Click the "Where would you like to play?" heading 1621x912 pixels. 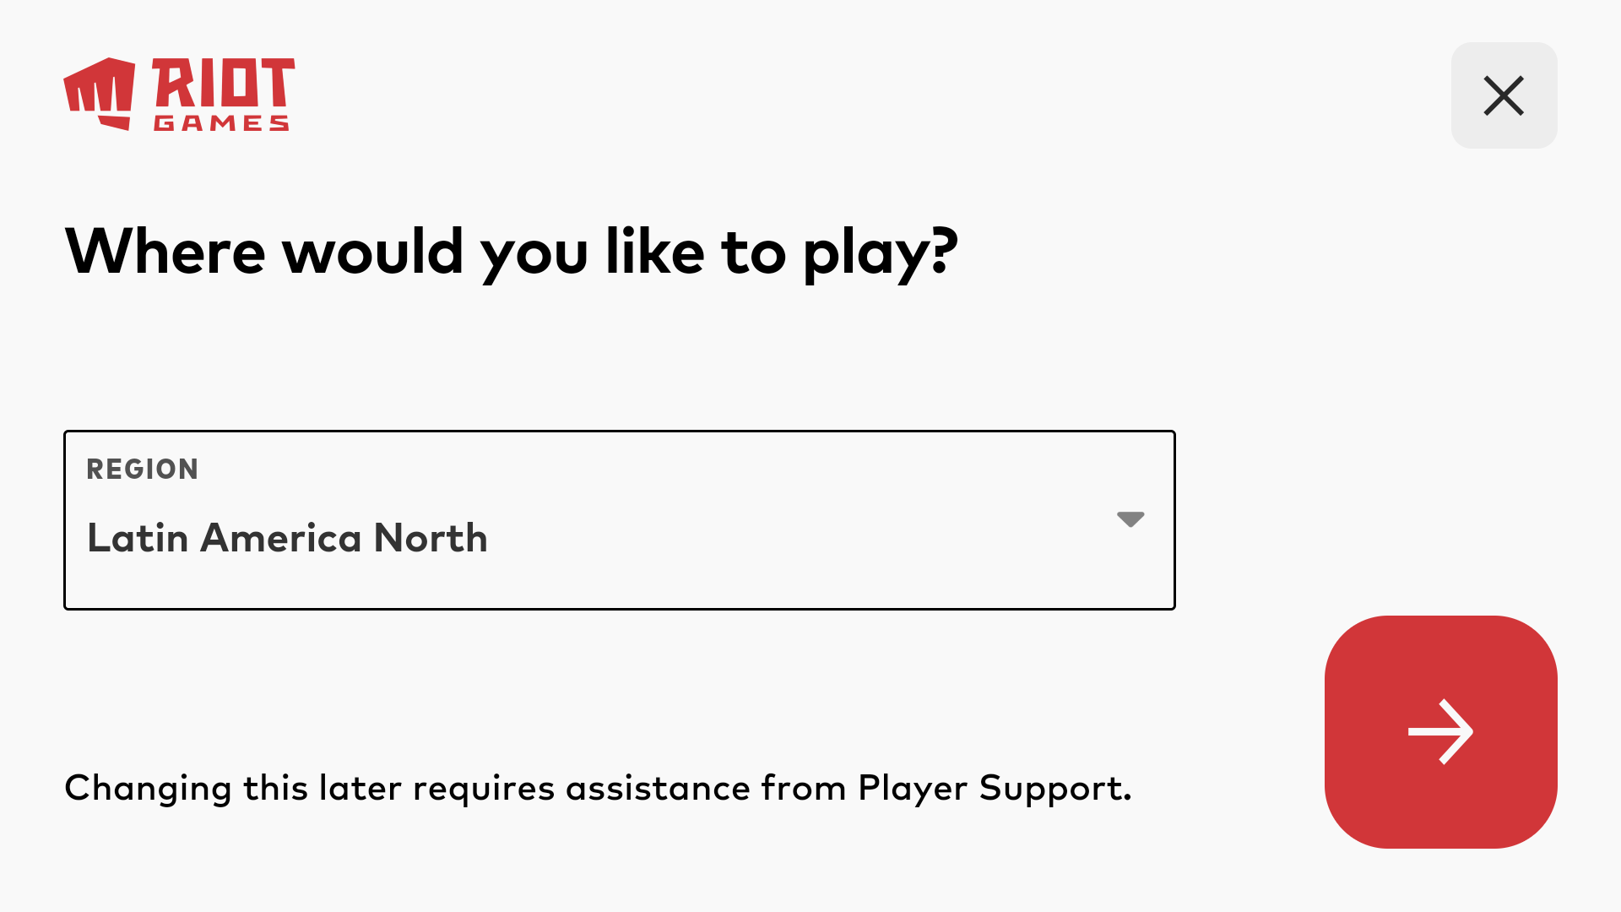coord(511,252)
